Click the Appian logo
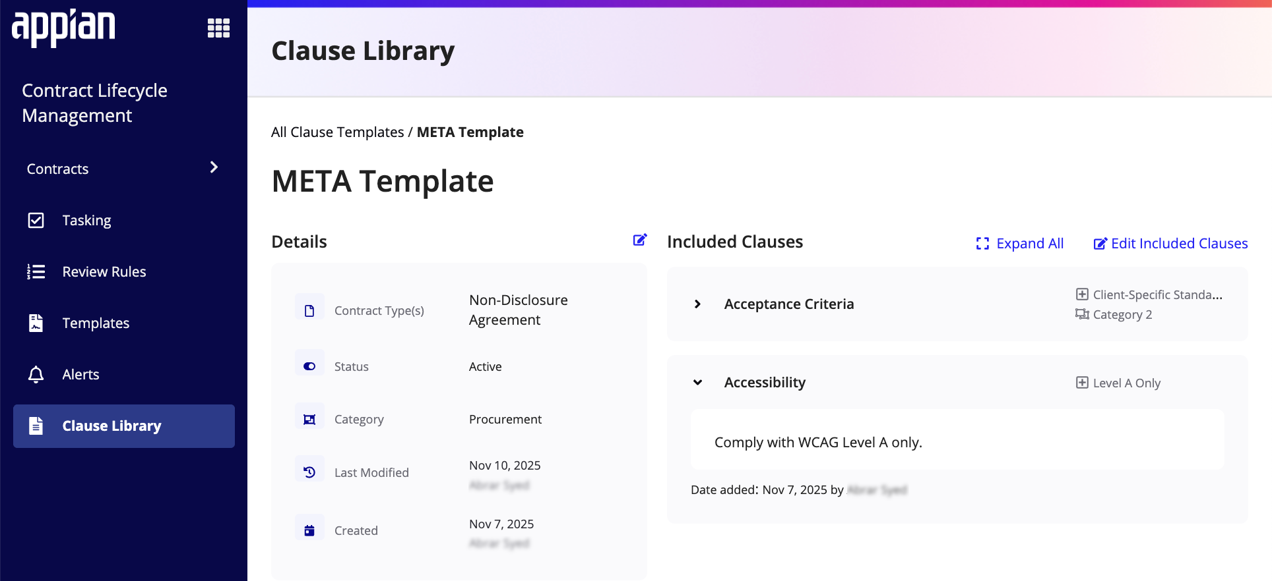 63,28
